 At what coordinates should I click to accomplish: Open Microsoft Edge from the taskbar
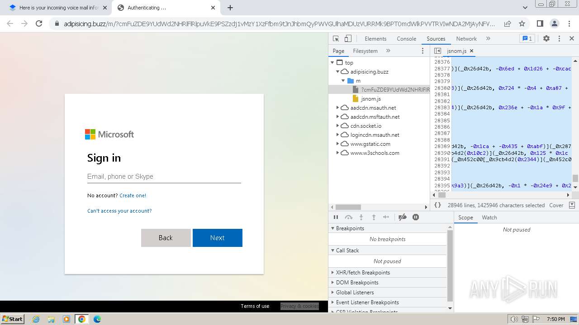click(97, 319)
